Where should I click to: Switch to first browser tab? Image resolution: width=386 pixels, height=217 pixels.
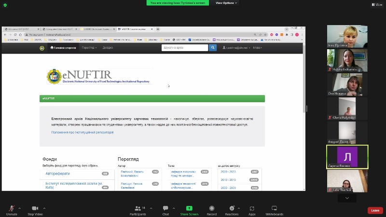(22, 29)
